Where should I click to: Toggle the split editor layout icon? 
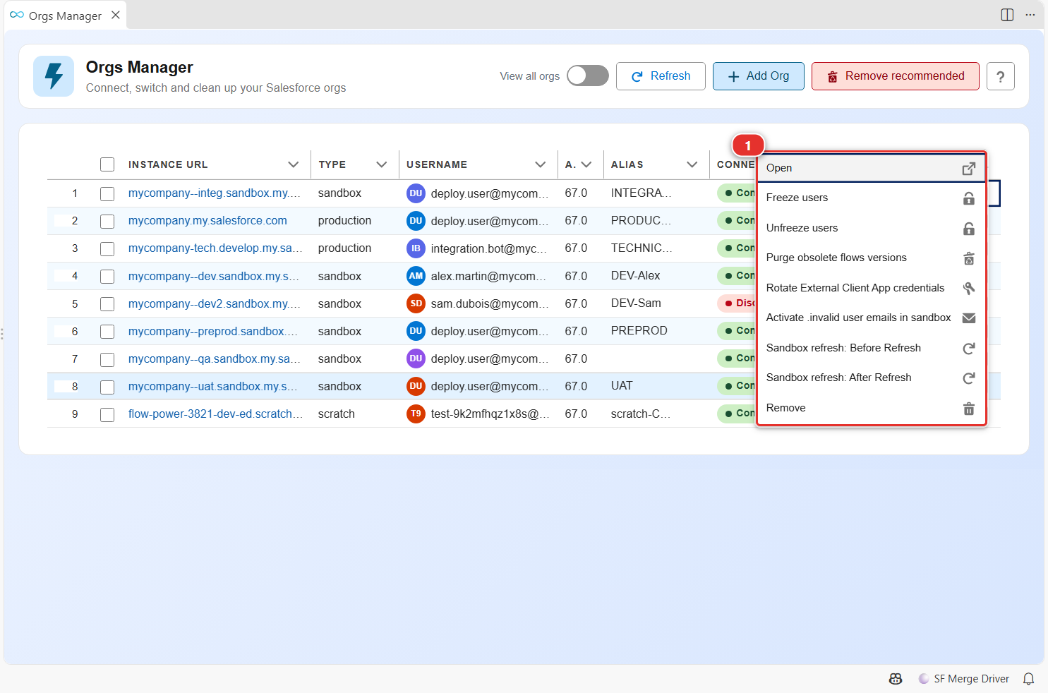tap(1007, 15)
